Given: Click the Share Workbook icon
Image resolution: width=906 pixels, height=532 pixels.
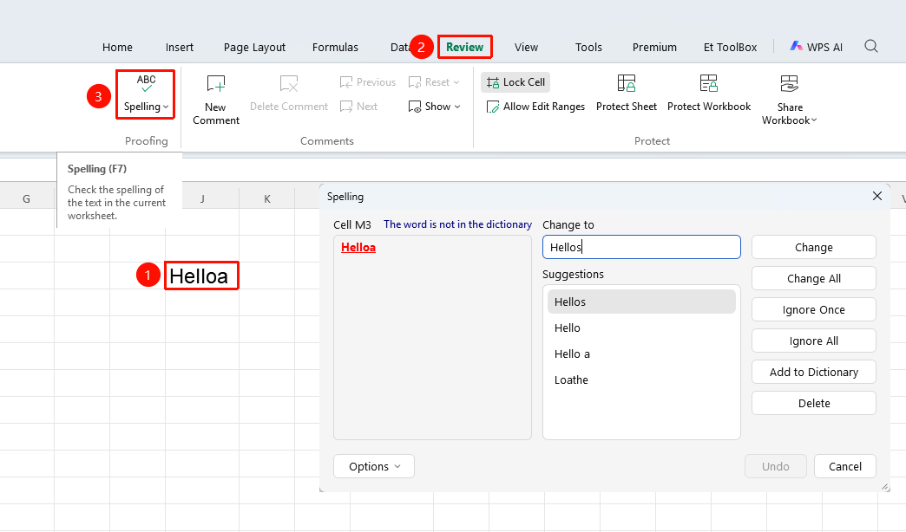Looking at the screenshot, I should point(790,84).
